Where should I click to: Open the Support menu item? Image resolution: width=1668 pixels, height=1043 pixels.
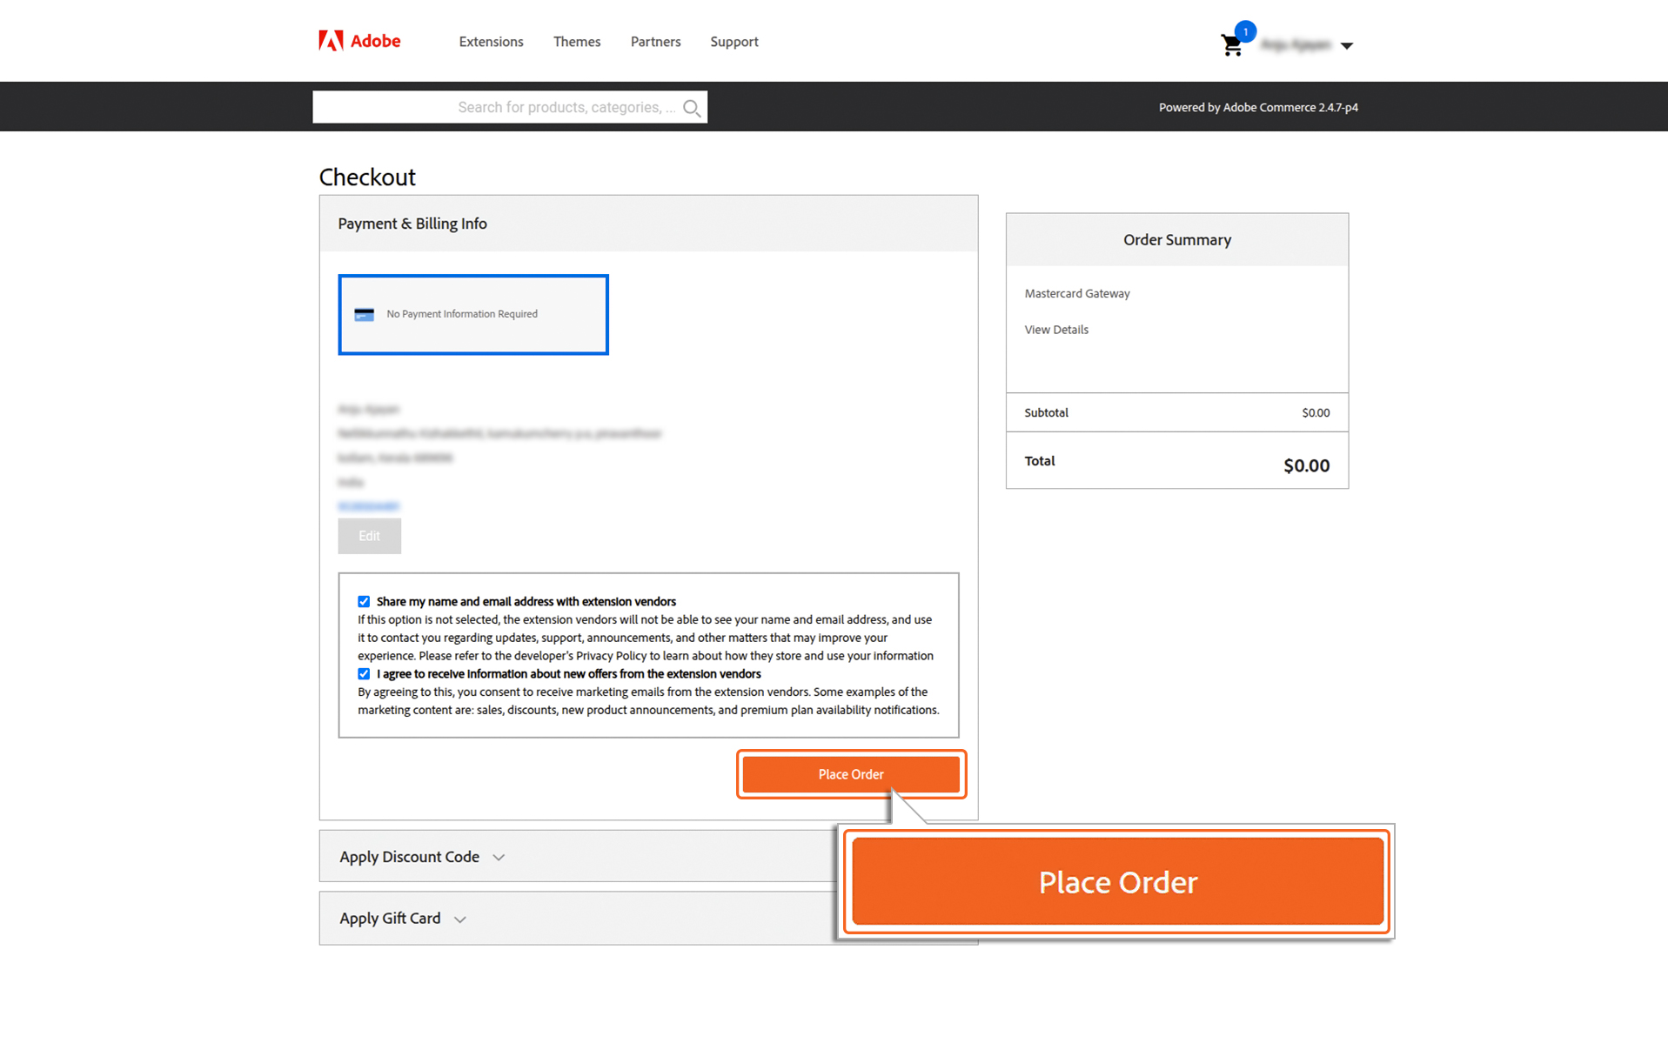(x=734, y=42)
